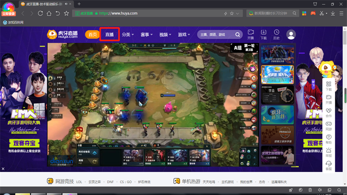
Task: Open 合作 cooperation icon in sidebar
Action: (329, 113)
